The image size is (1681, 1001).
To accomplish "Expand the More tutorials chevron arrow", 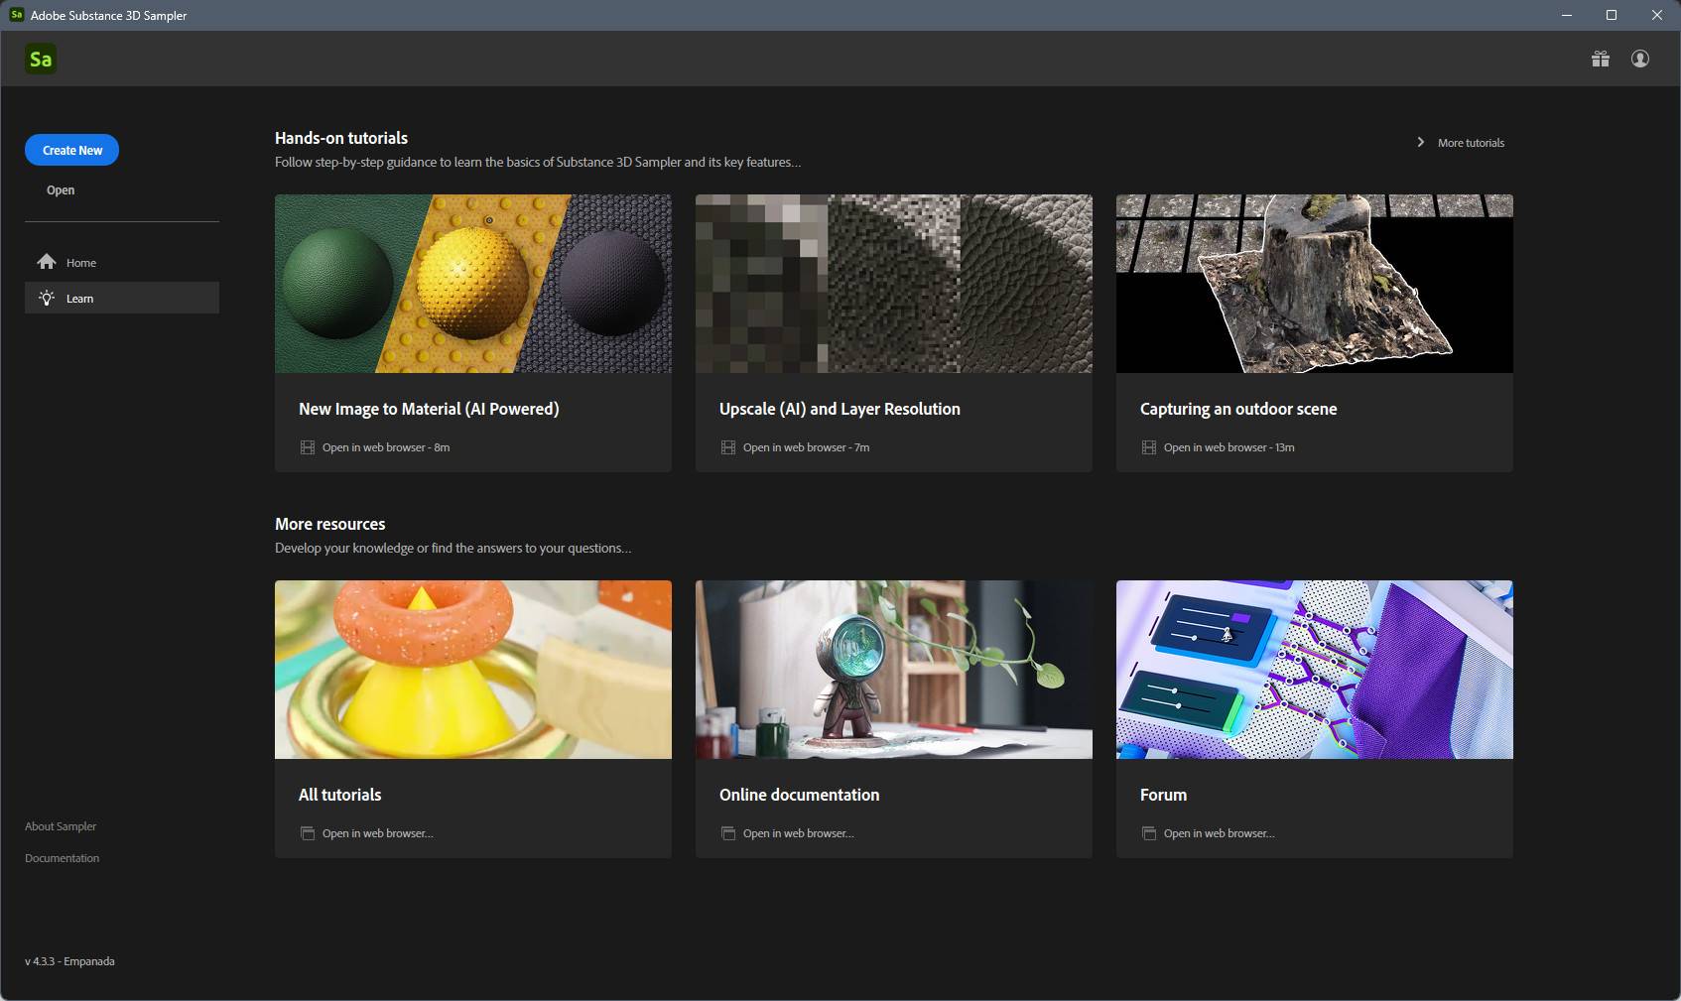I will pyautogui.click(x=1421, y=142).
